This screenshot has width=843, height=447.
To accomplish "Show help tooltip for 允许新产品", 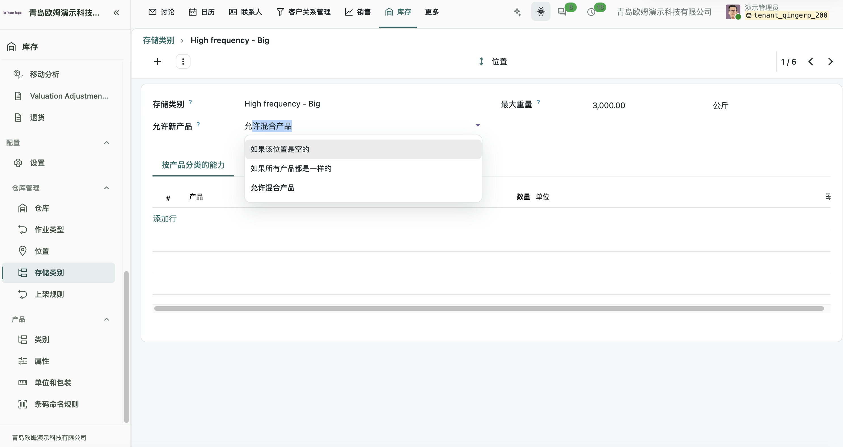I will point(198,124).
